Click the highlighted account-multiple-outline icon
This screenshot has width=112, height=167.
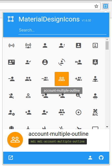pyautogui.click(x=62, y=79)
